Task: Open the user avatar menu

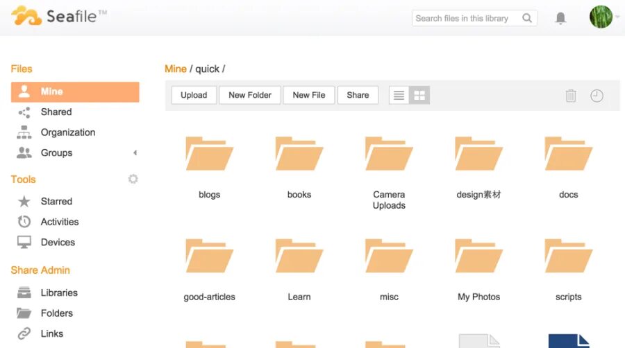Action: (x=601, y=17)
